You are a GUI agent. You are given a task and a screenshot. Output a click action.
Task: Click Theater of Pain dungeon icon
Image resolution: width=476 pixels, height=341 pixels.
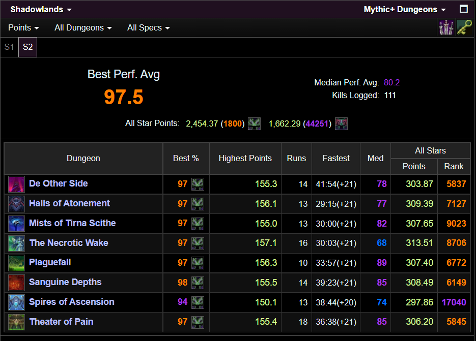(x=16, y=322)
